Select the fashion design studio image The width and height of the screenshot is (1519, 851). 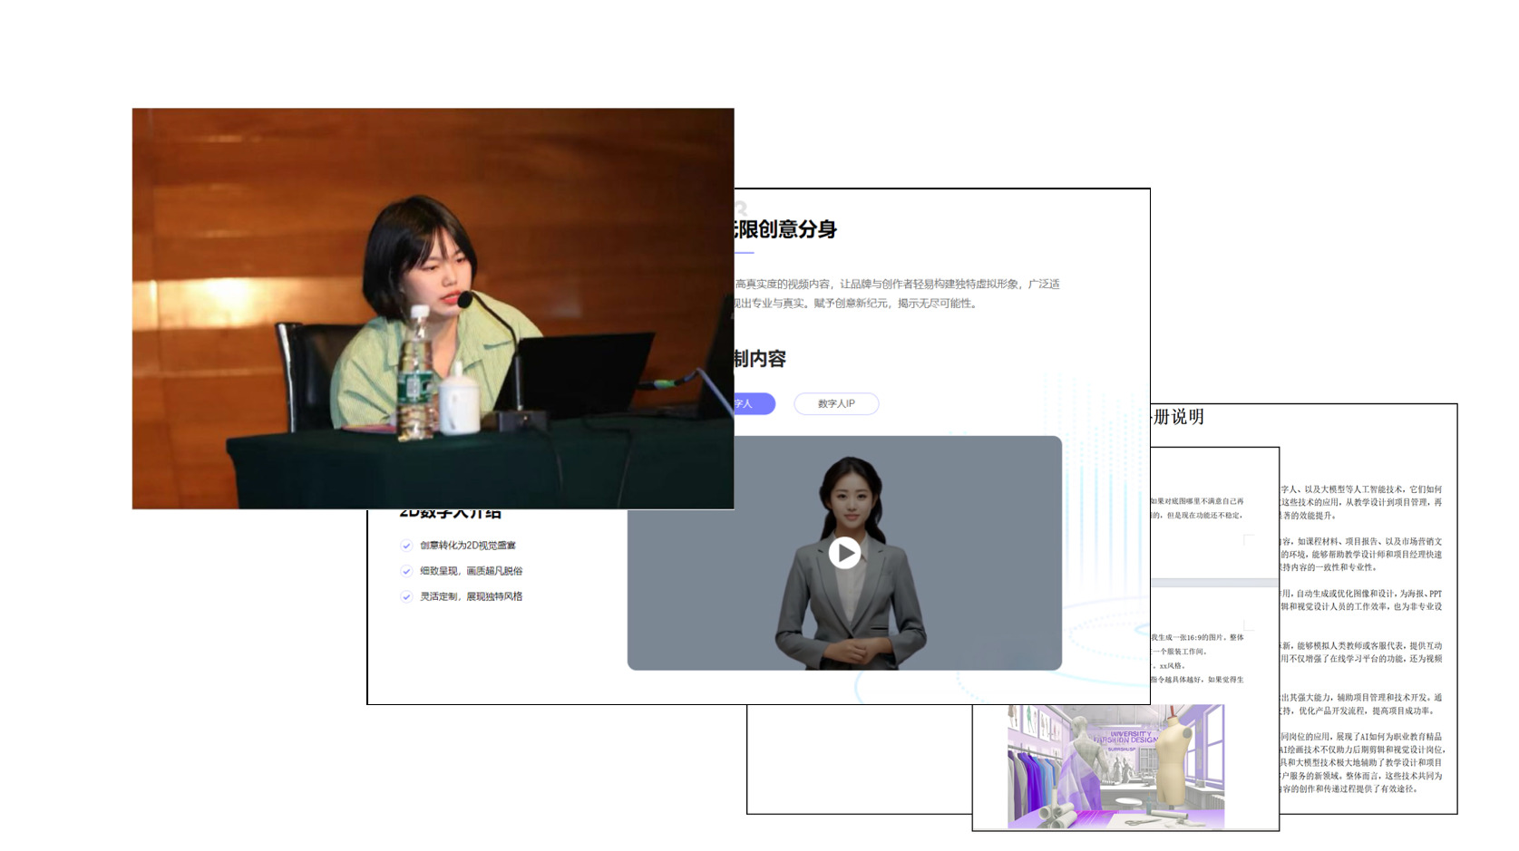click(1115, 766)
